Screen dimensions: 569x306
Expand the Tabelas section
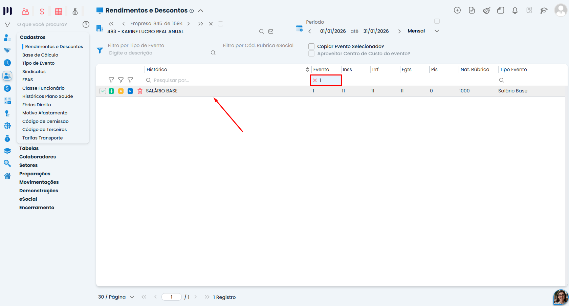pos(29,148)
